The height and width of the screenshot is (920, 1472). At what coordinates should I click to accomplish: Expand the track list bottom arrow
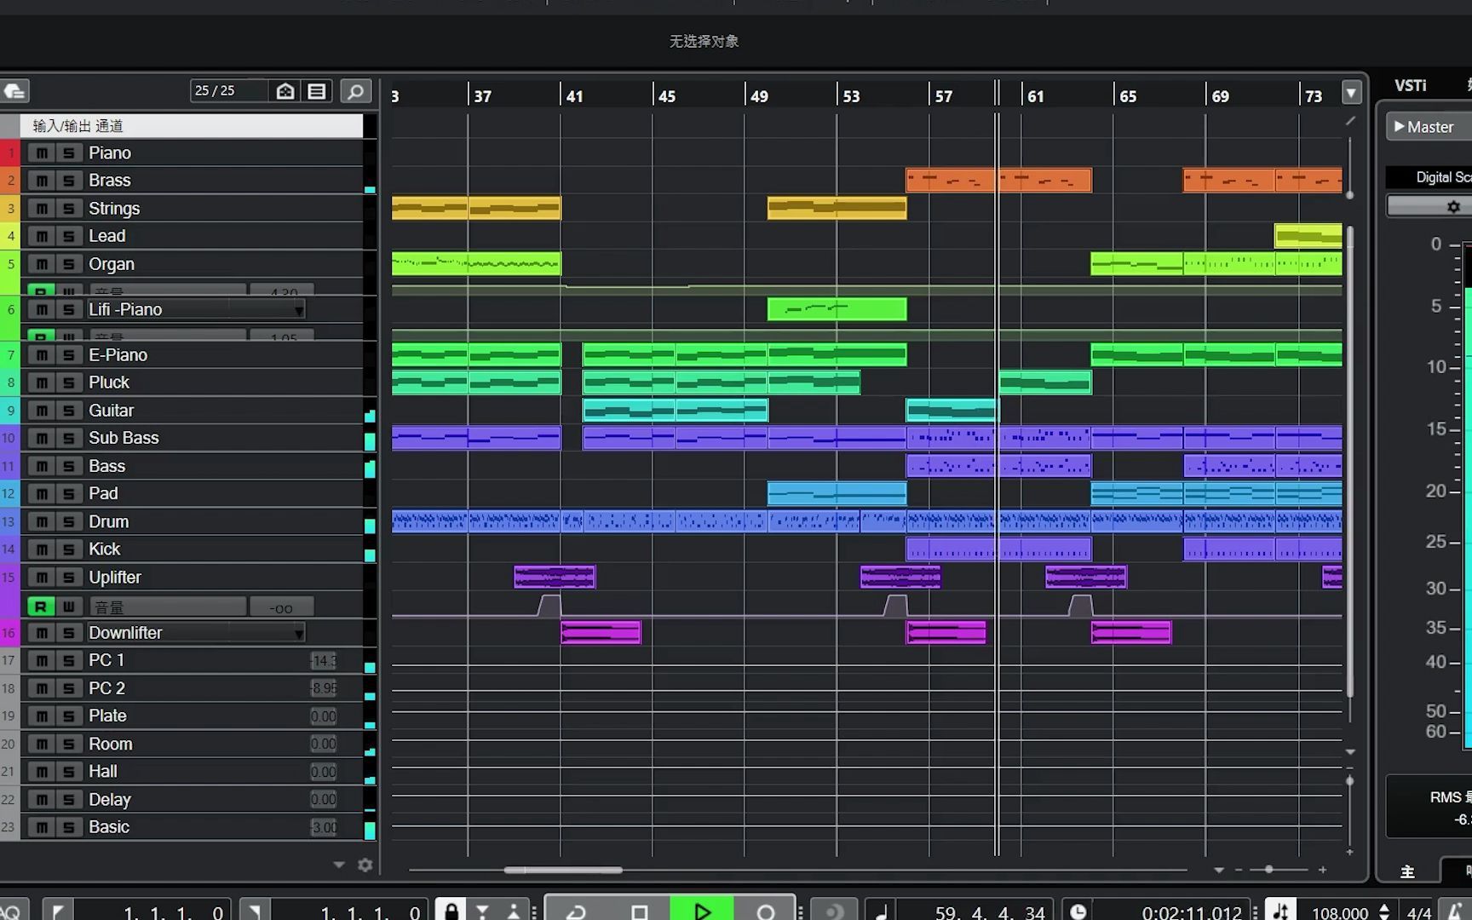click(339, 865)
